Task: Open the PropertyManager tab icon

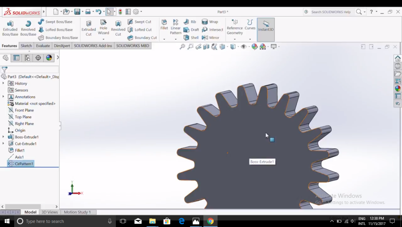Action: [16, 58]
